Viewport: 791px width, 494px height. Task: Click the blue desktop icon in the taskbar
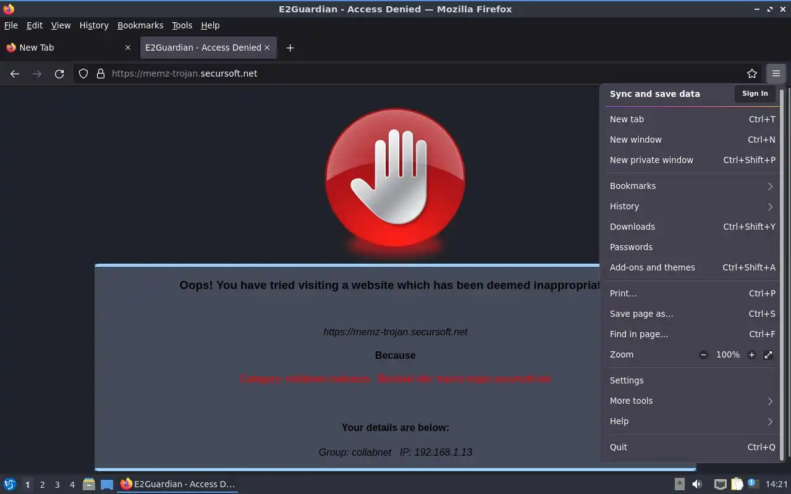[x=107, y=484]
